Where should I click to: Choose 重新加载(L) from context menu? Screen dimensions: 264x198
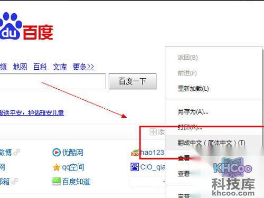tap(193, 88)
